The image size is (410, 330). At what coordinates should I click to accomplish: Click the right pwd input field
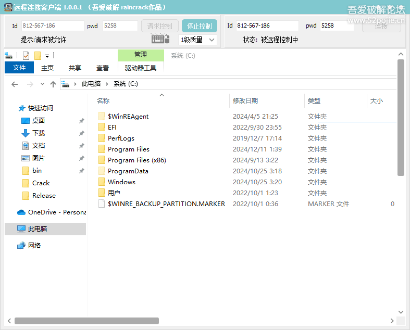click(x=337, y=26)
